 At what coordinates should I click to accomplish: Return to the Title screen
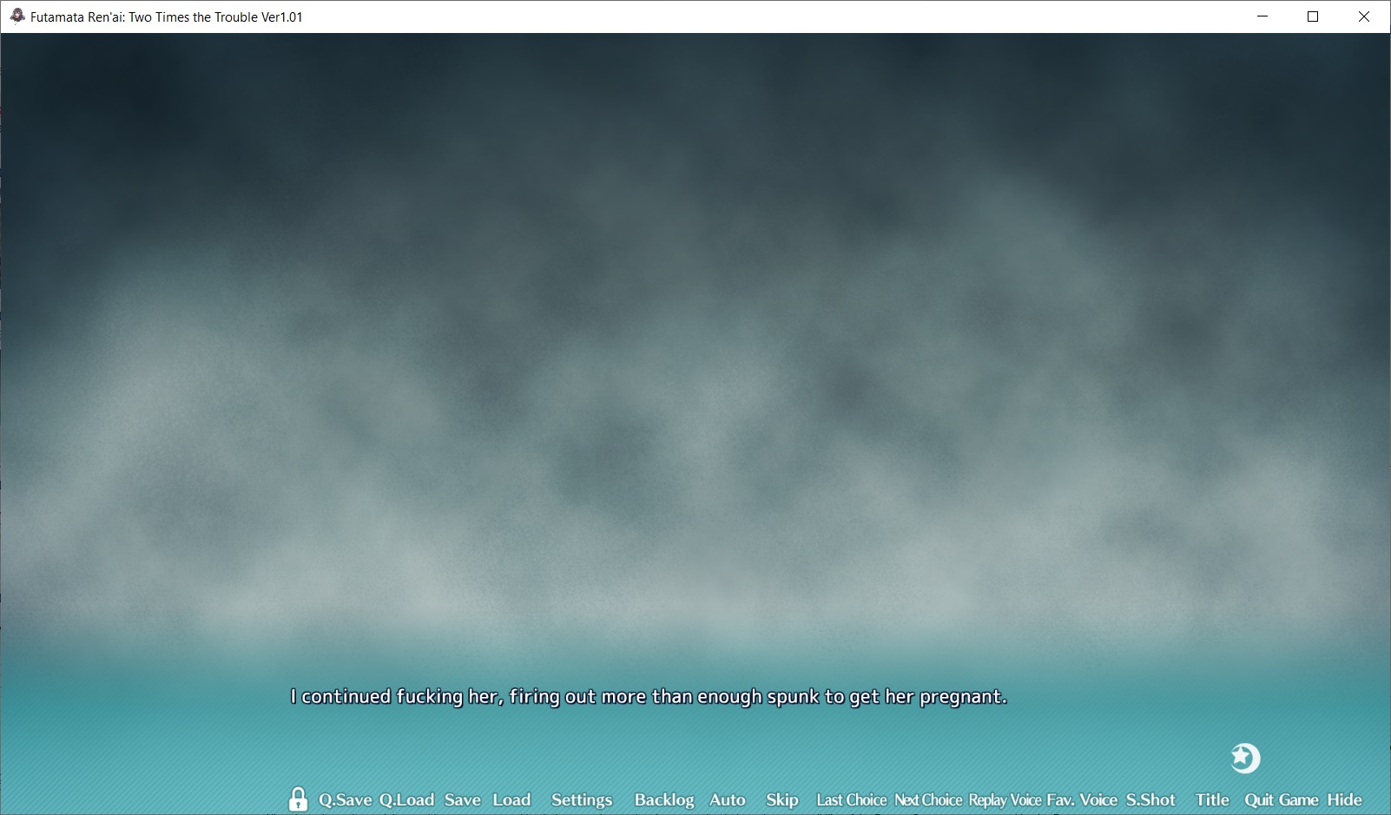click(1212, 800)
